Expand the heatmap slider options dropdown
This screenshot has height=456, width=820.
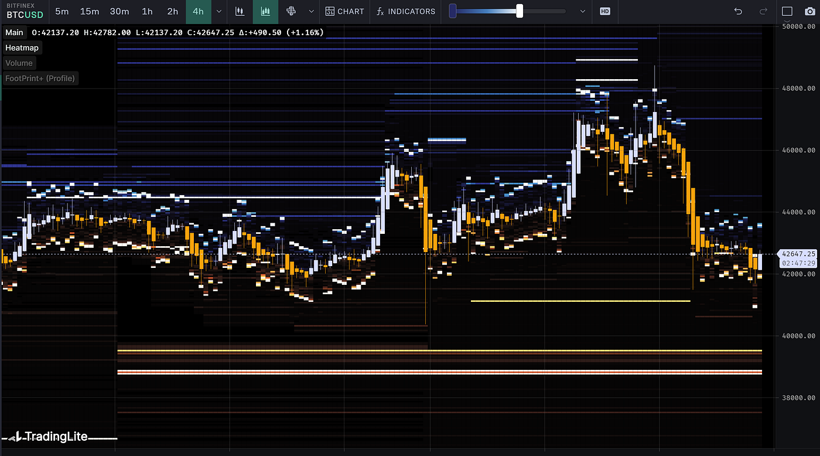[582, 11]
